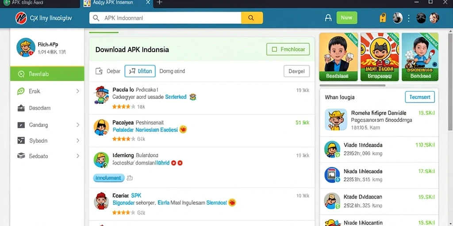Click the yellow tag icon in header

383,18
